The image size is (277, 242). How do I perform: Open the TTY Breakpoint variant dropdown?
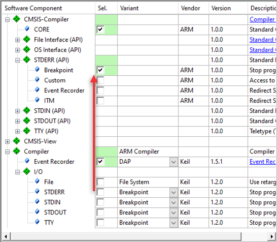point(174,223)
